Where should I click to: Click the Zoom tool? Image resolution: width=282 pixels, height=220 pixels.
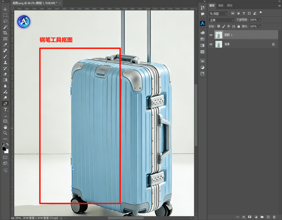tap(5, 133)
